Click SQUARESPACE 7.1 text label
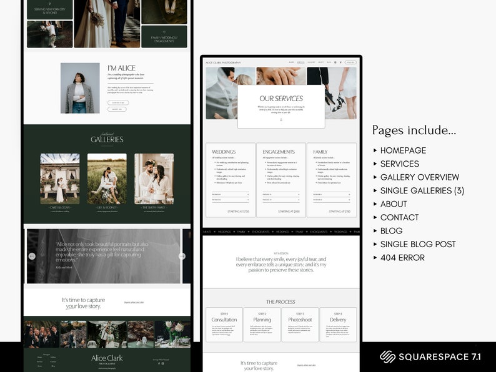The image size is (496, 372). pyautogui.click(x=440, y=357)
